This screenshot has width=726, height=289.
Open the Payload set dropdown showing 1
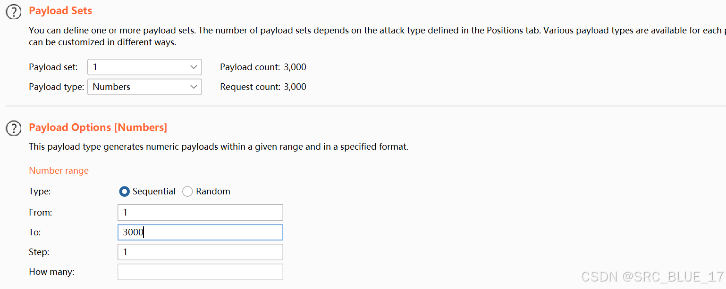tap(144, 67)
